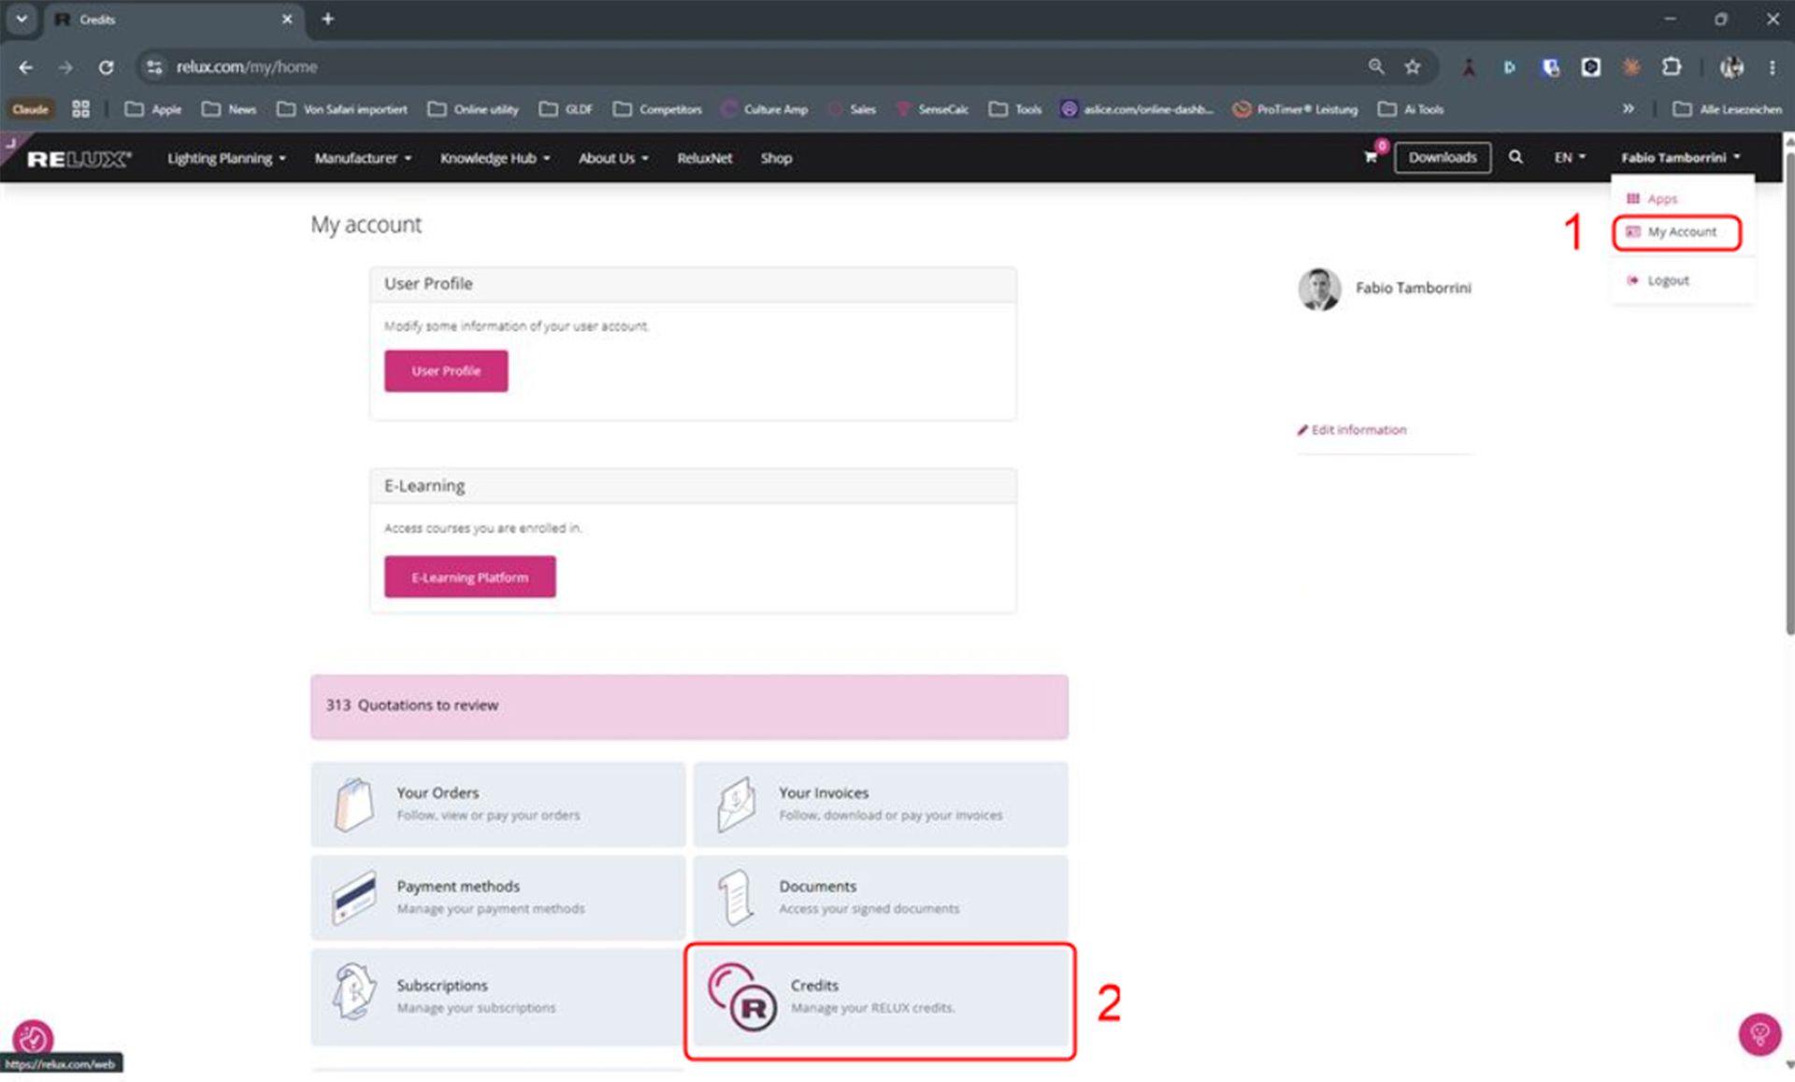Click the site search magnifier icon
The height and width of the screenshot is (1082, 1795).
(x=1515, y=157)
